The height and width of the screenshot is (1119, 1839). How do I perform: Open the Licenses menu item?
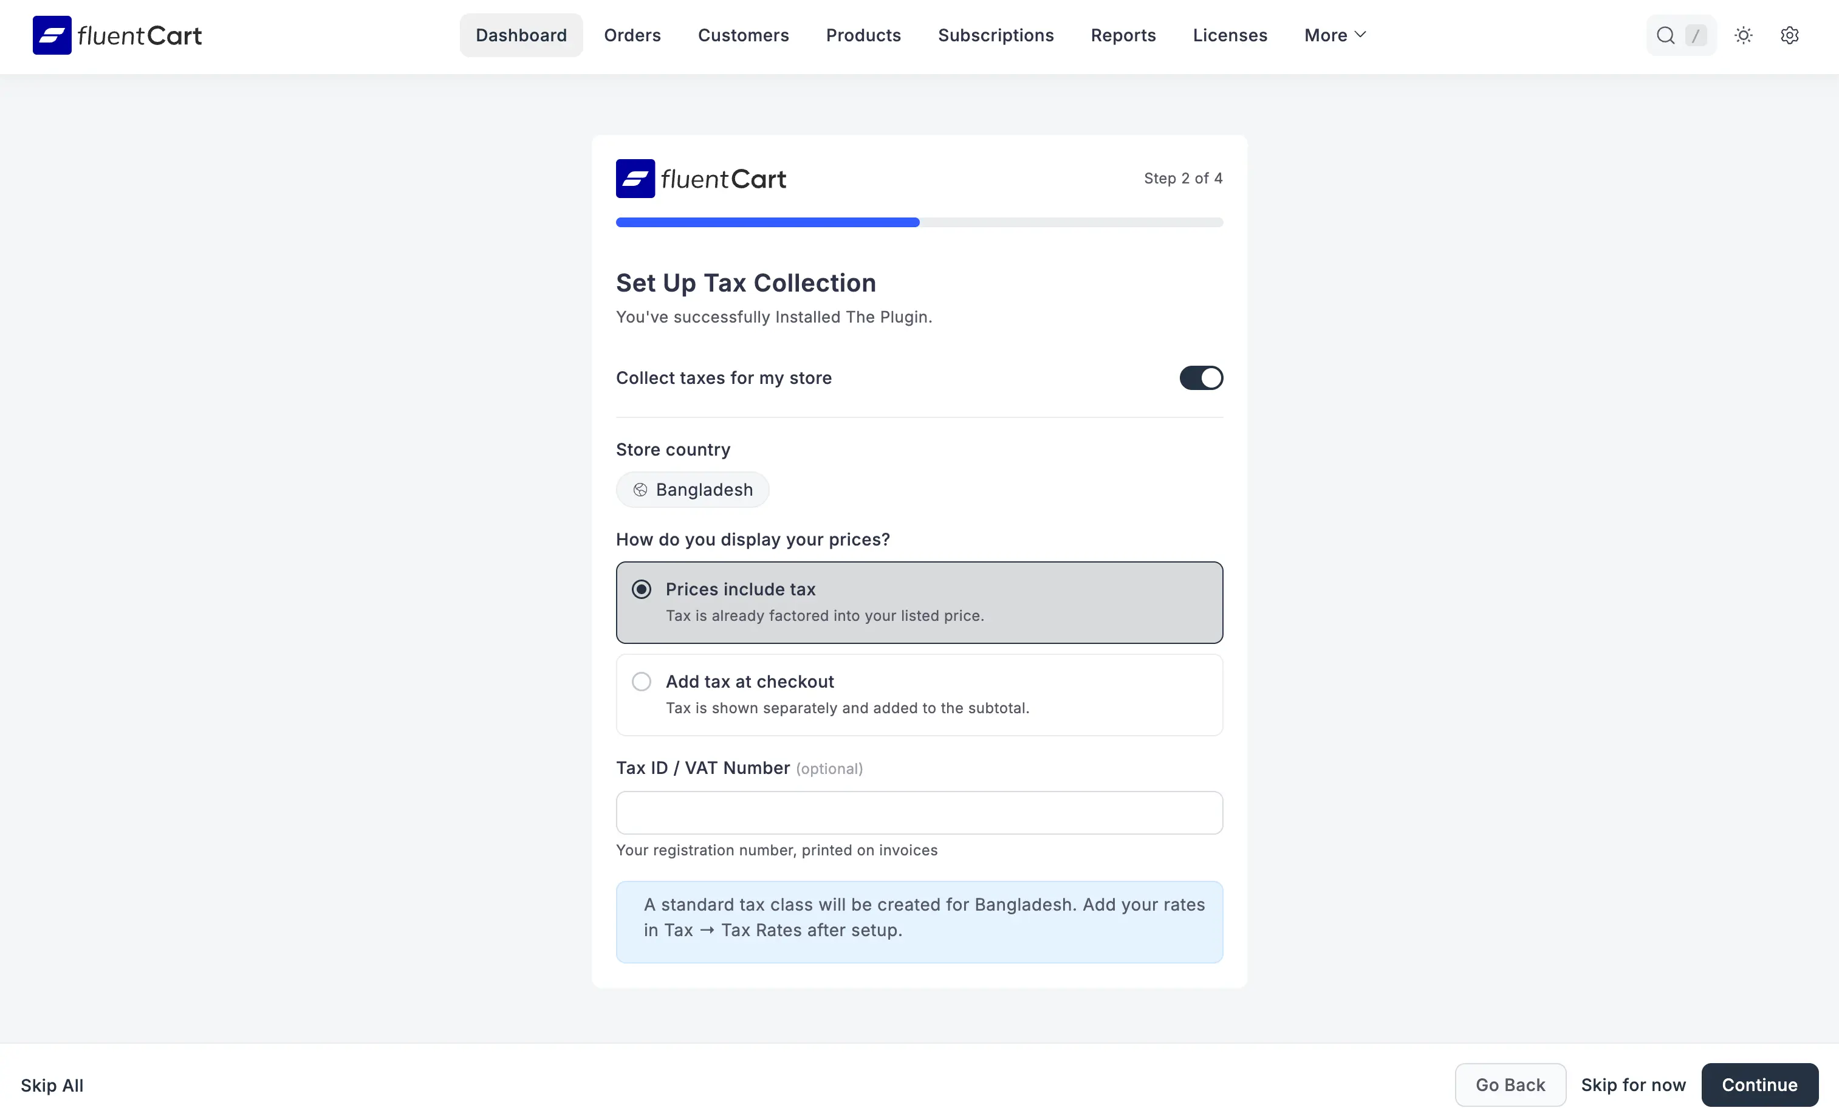(x=1230, y=35)
